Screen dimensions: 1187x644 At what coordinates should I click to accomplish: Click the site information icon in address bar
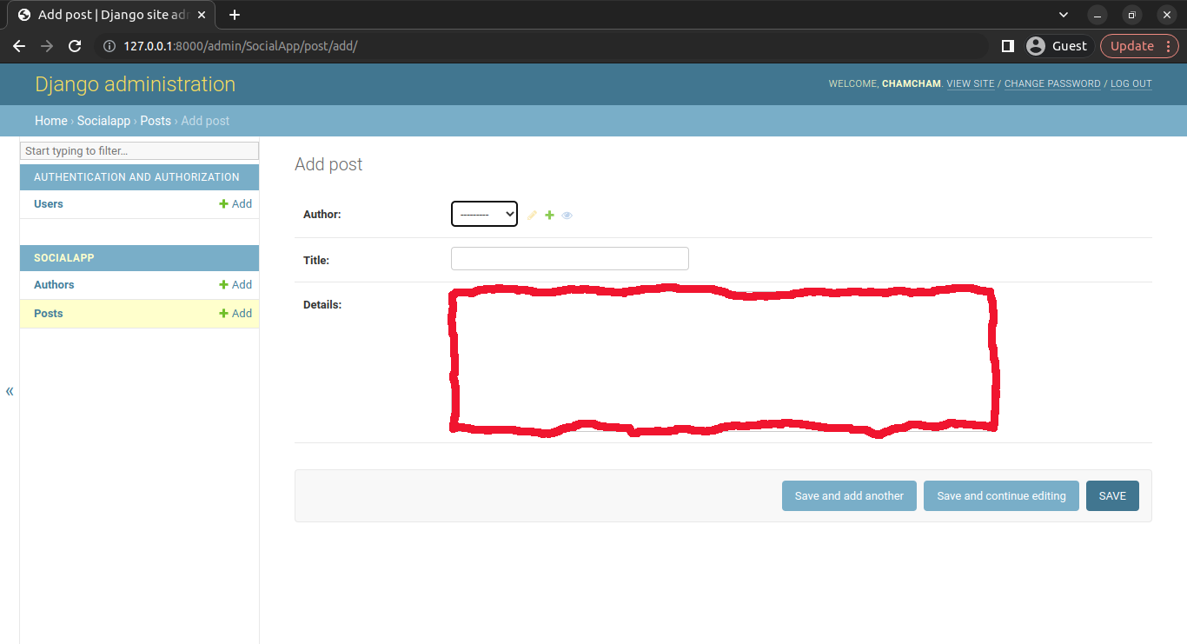click(x=109, y=46)
